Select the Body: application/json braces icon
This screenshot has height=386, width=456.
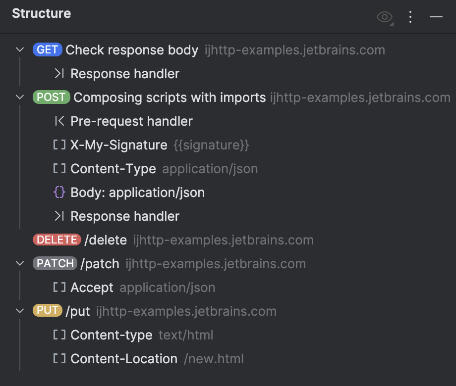point(59,192)
